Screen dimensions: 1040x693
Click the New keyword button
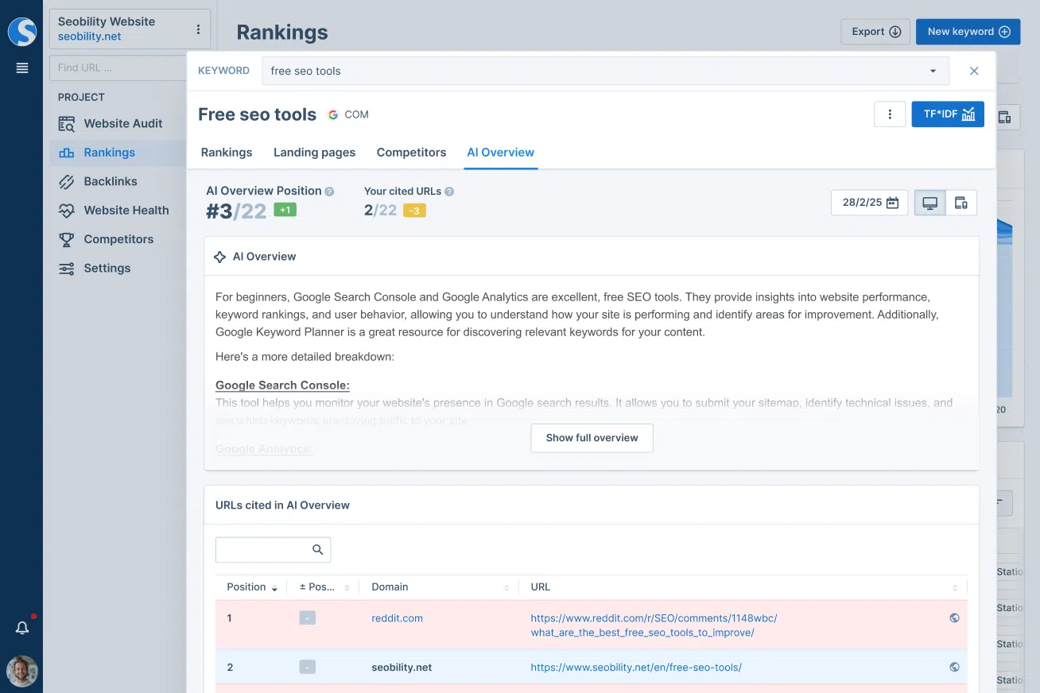968,32
